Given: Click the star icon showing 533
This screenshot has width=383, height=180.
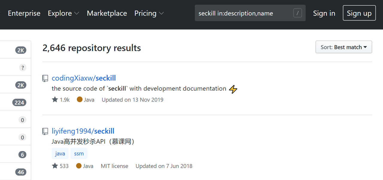Looking at the screenshot, I should point(55,166).
